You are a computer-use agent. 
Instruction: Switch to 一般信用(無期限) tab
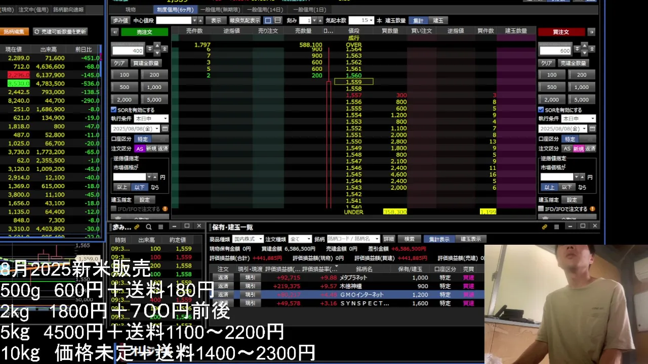click(x=220, y=10)
